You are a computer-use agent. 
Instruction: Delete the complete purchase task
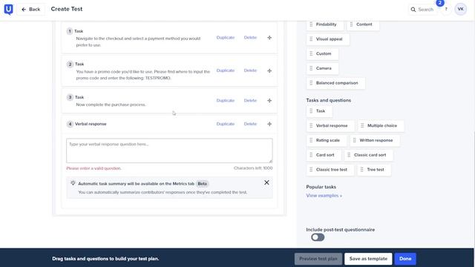(250, 101)
